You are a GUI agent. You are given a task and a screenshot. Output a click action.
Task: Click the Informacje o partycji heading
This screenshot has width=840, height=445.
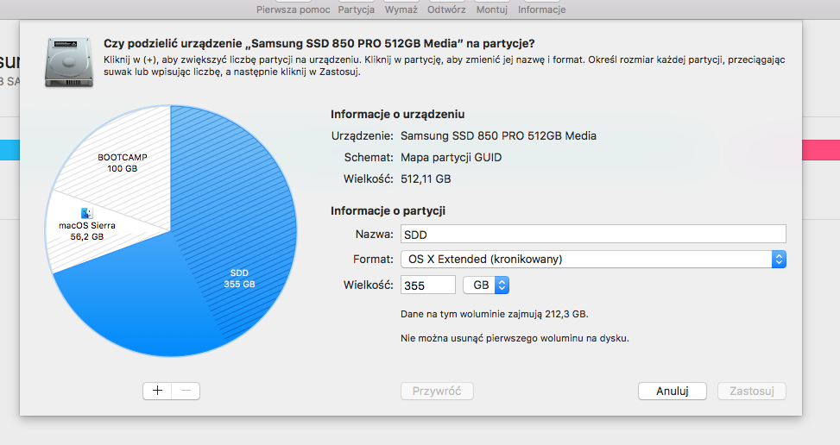point(388,210)
